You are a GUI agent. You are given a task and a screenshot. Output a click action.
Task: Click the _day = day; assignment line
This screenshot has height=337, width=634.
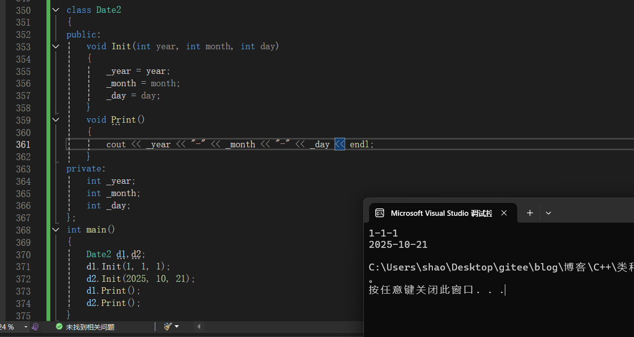[x=134, y=96]
